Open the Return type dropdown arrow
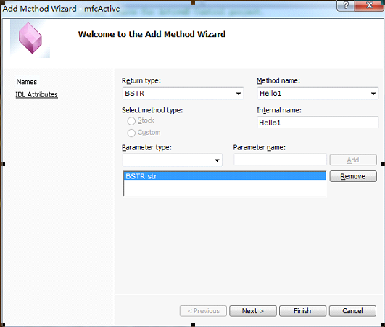The width and height of the screenshot is (385, 327). click(x=238, y=94)
